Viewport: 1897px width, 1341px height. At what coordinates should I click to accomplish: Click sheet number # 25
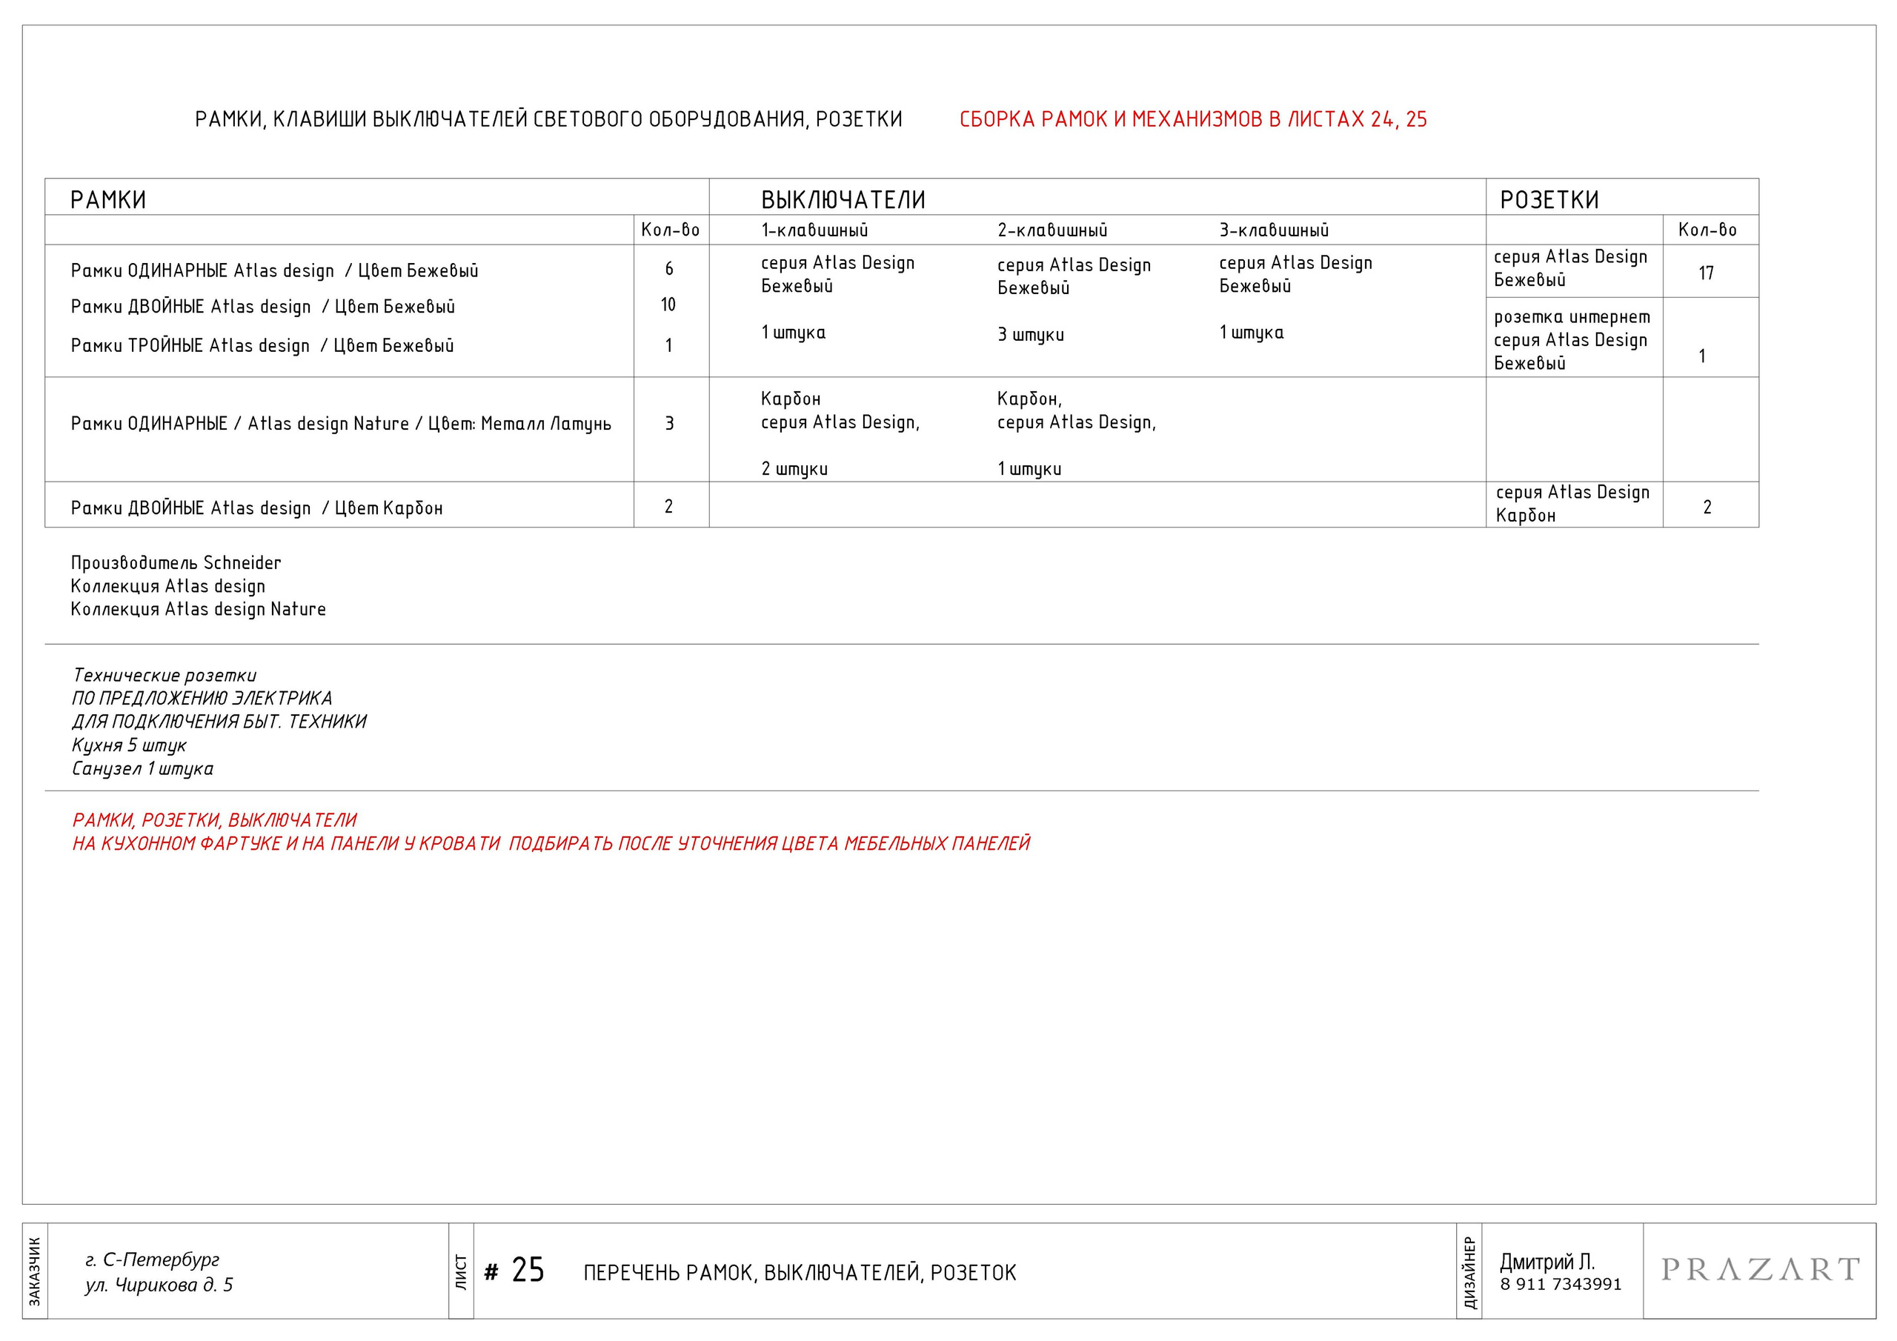coord(515,1271)
